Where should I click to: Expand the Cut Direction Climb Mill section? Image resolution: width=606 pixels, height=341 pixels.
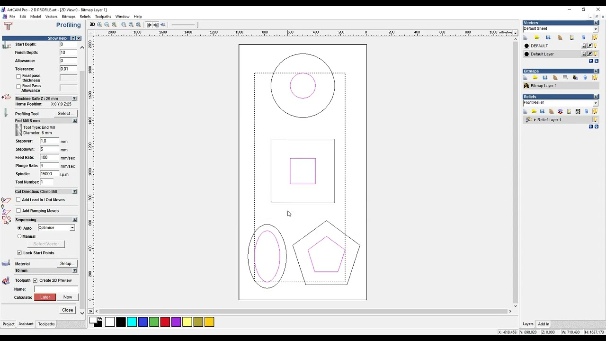[x=74, y=192]
